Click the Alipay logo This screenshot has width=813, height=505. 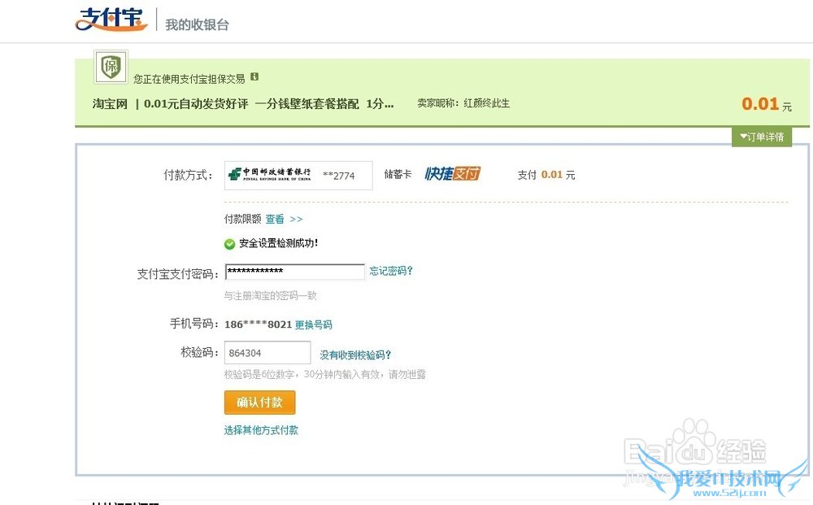tap(111, 20)
